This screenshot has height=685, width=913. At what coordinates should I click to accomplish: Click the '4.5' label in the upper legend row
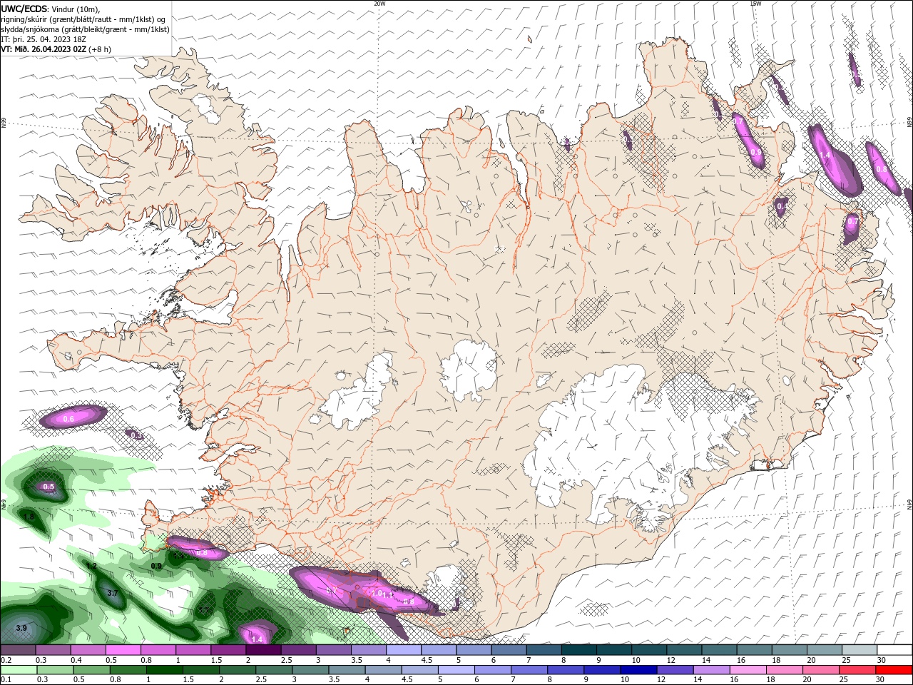pos(427,660)
